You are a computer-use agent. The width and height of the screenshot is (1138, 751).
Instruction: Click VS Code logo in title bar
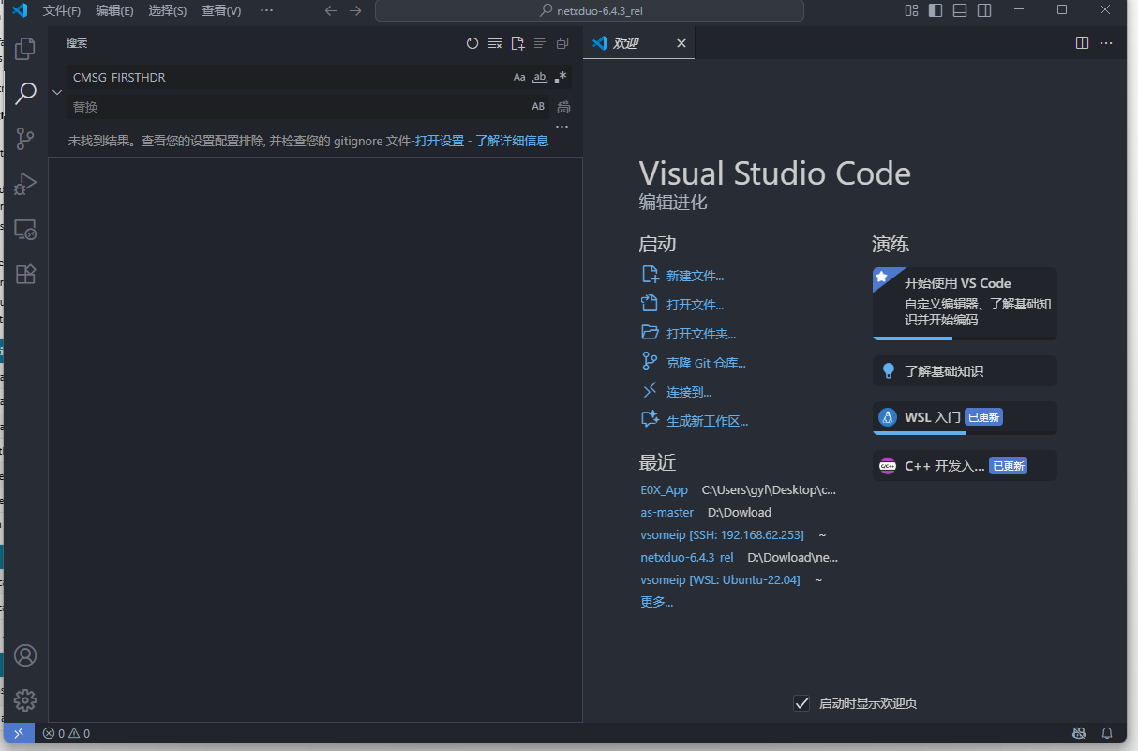pyautogui.click(x=19, y=10)
